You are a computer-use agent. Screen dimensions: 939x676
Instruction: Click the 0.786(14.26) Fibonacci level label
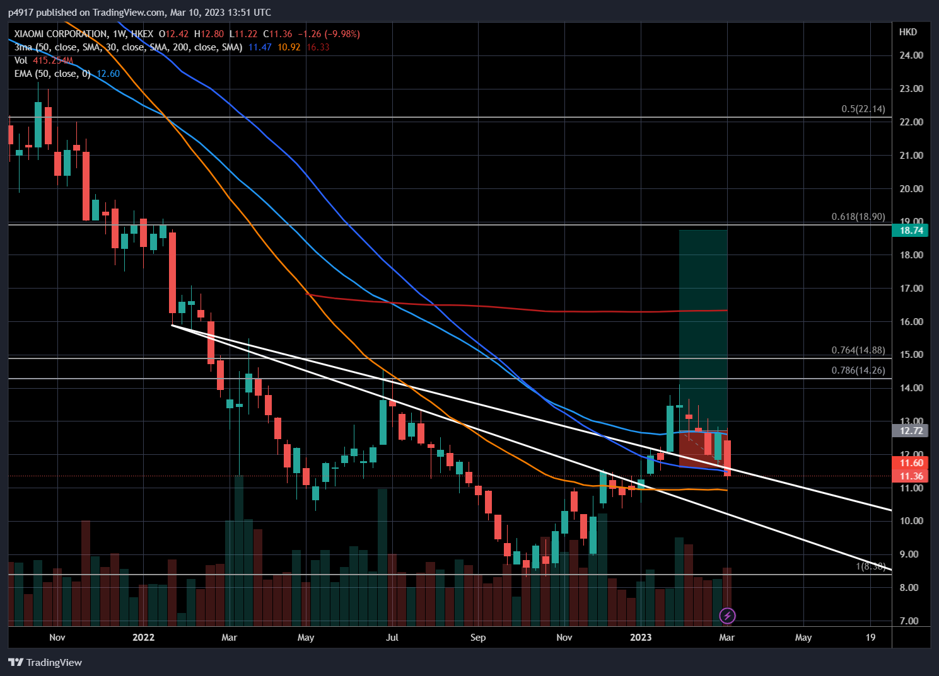click(858, 370)
